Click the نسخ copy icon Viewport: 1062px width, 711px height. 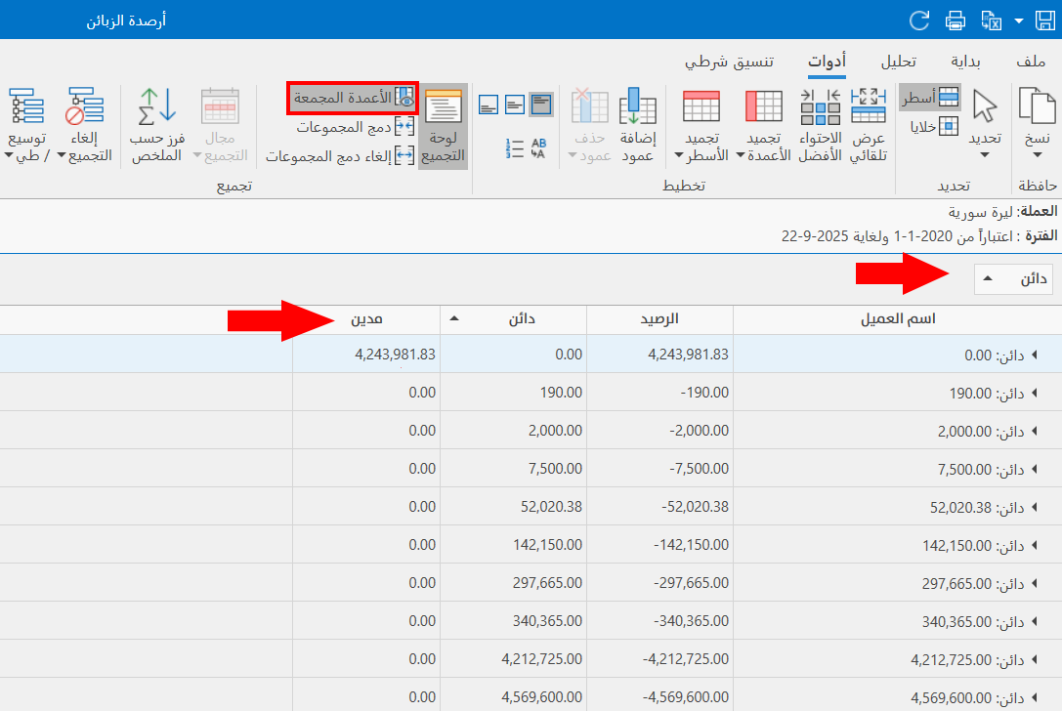click(1036, 117)
